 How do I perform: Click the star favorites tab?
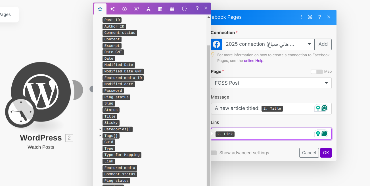tap(100, 9)
